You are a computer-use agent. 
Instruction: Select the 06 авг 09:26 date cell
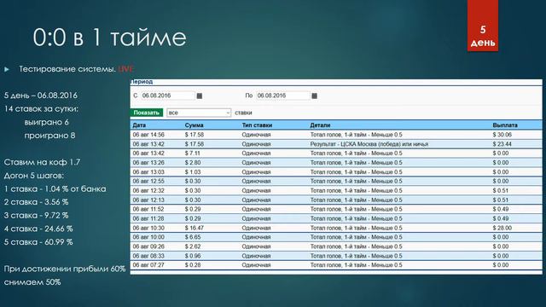click(x=148, y=246)
